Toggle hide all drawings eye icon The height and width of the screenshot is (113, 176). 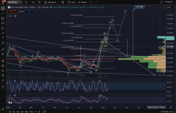tap(3, 75)
